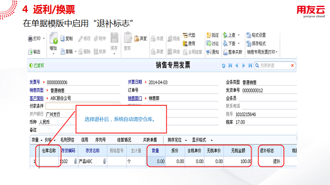The image size is (330, 185).
Task: Click the refresh icon beside navigation arrows
Action: pyautogui.click(x=223, y=66)
